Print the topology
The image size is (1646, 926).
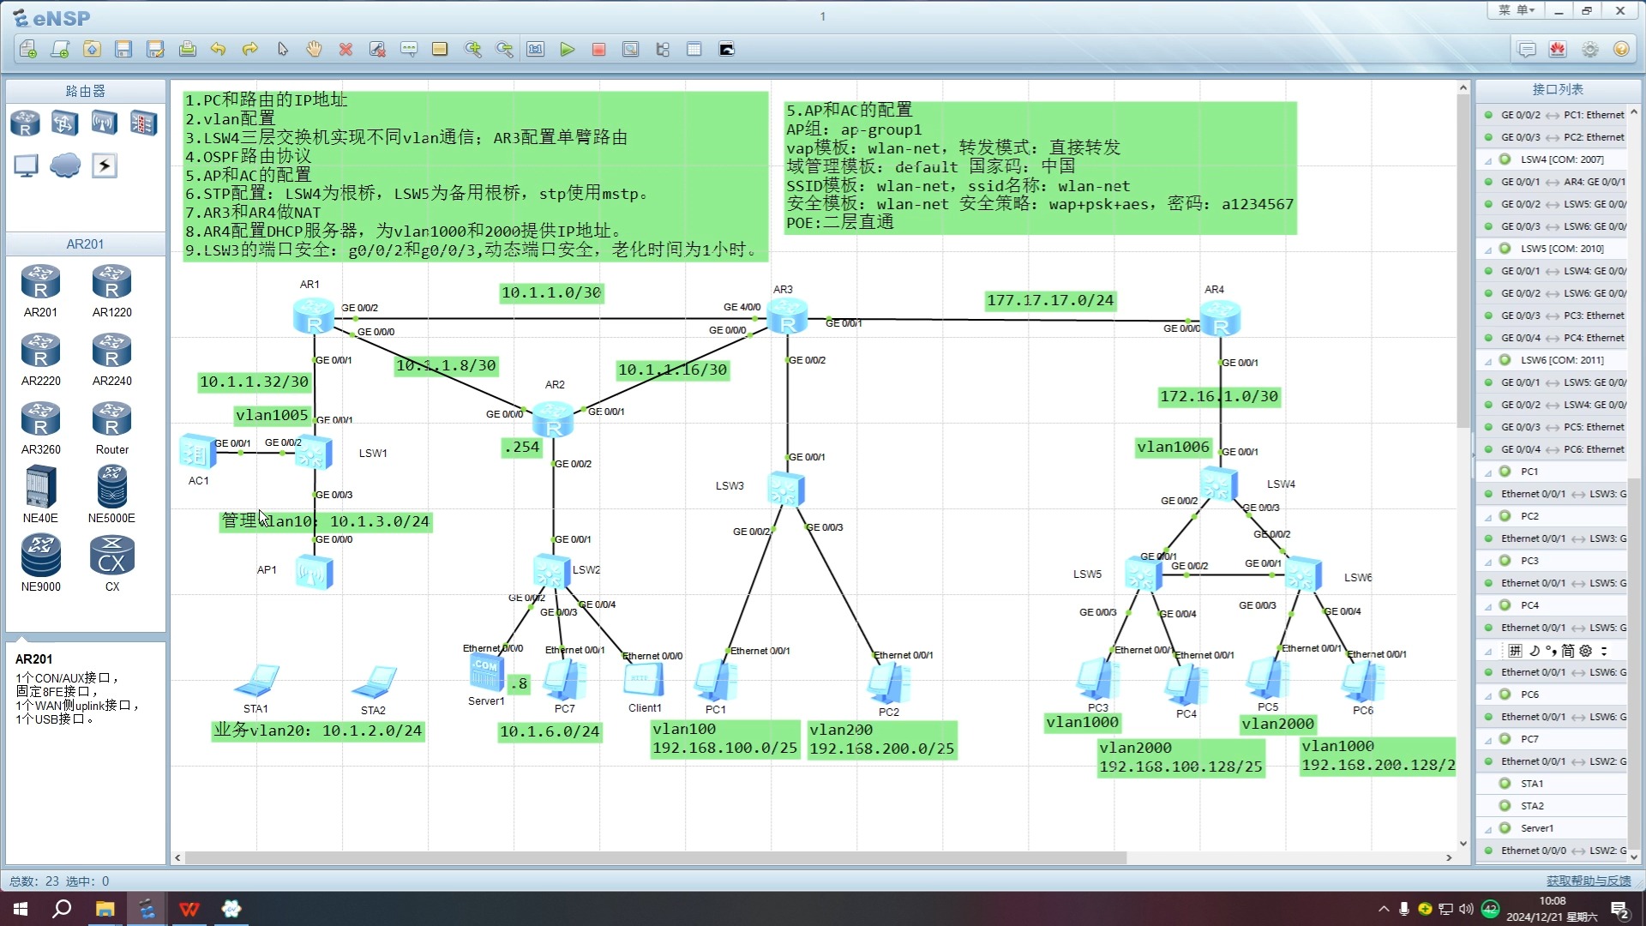187,49
